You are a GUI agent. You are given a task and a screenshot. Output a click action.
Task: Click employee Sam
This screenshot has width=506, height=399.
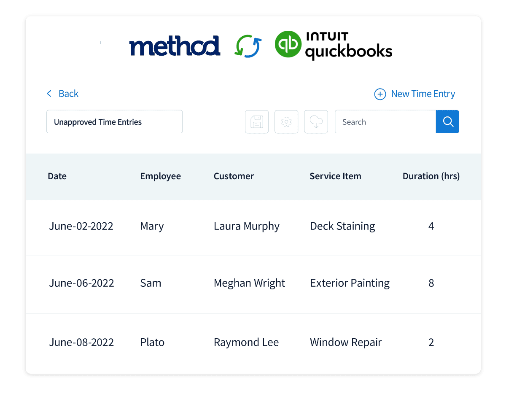point(151,283)
